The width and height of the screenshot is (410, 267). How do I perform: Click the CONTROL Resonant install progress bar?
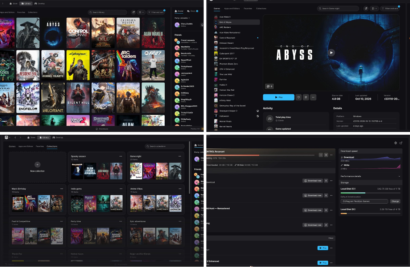(260, 155)
